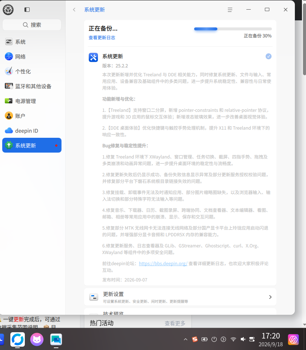
Task: Toggle the sidebar panel icon
Action: pos(27,10)
